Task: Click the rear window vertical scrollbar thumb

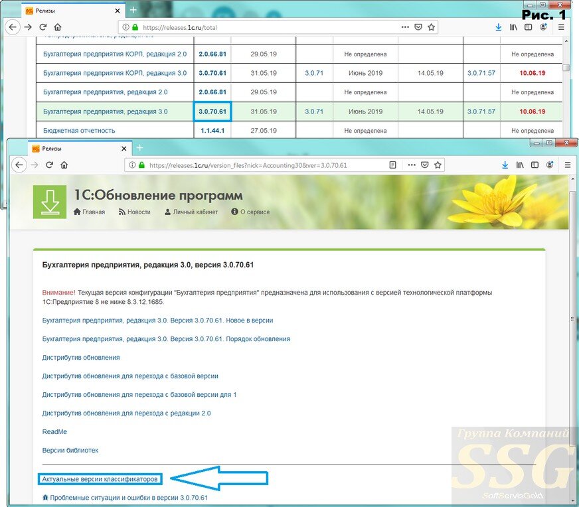Action: click(566, 68)
